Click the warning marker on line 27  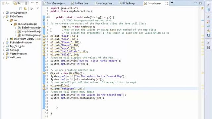point(44,89)
